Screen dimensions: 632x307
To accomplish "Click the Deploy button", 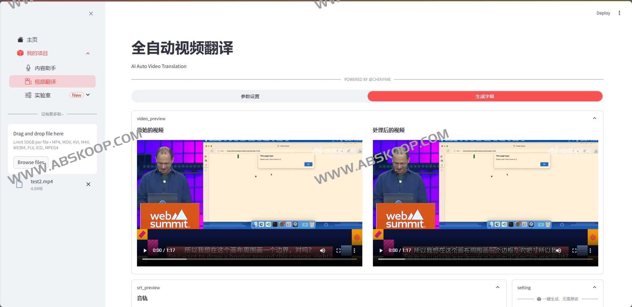I will 603,13.
